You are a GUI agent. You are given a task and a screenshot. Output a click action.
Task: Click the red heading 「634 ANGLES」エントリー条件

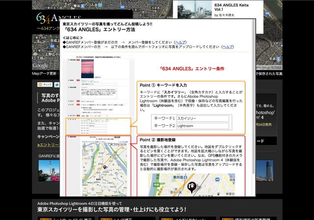pyautogui.click(x=192, y=69)
